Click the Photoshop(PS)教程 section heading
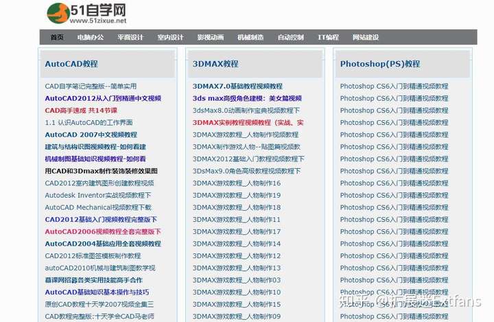 [x=380, y=64]
